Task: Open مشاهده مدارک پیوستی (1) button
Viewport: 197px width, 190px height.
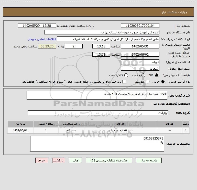Action: click(x=109, y=160)
